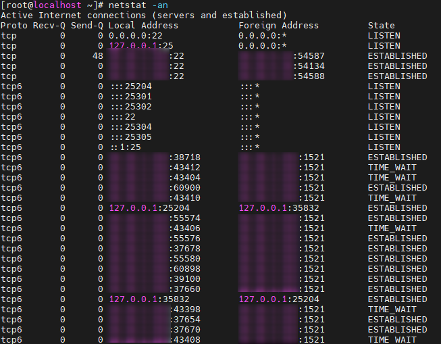Click foreign port :54587
This screenshot has width=441, height=344.
[309, 56]
